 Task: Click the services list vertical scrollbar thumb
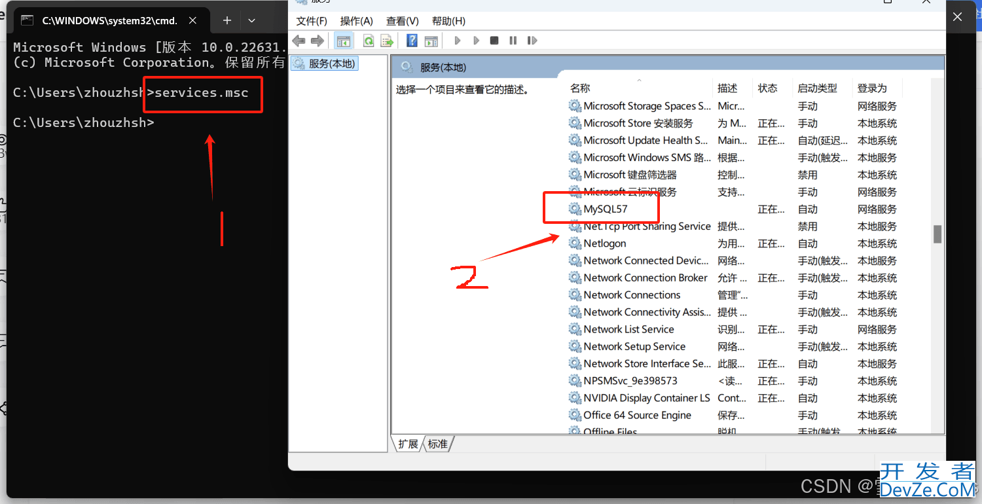click(x=937, y=234)
